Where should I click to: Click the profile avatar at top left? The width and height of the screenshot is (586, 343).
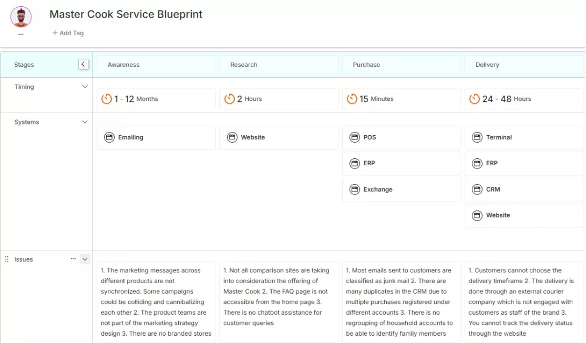tap(21, 17)
